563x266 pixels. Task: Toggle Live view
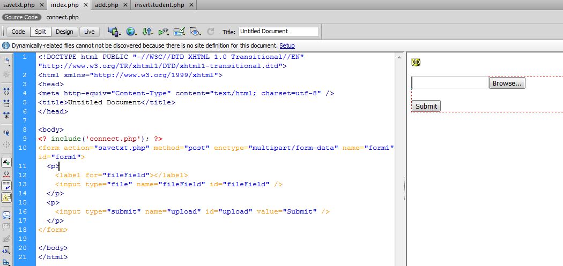coord(90,32)
